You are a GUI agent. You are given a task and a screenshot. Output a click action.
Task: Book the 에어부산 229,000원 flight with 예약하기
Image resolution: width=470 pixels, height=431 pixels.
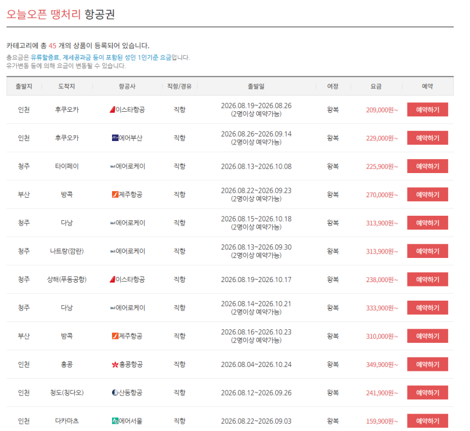[427, 138]
